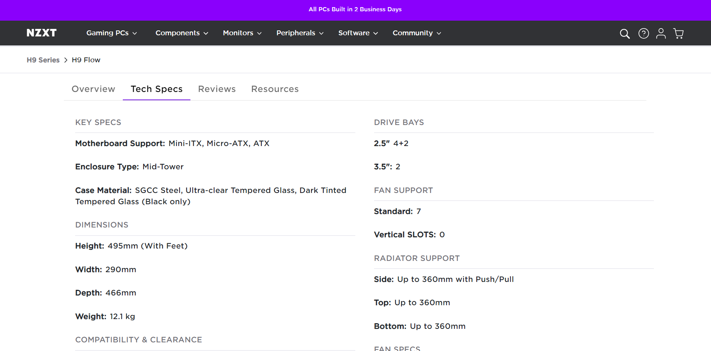Go to H9 Series breadcrumb link
The width and height of the screenshot is (711, 351).
pyautogui.click(x=43, y=60)
